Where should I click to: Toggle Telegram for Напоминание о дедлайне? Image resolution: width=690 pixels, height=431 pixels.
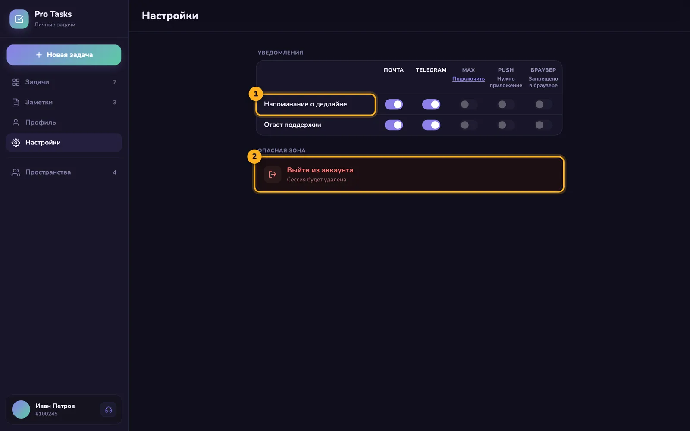click(x=431, y=104)
